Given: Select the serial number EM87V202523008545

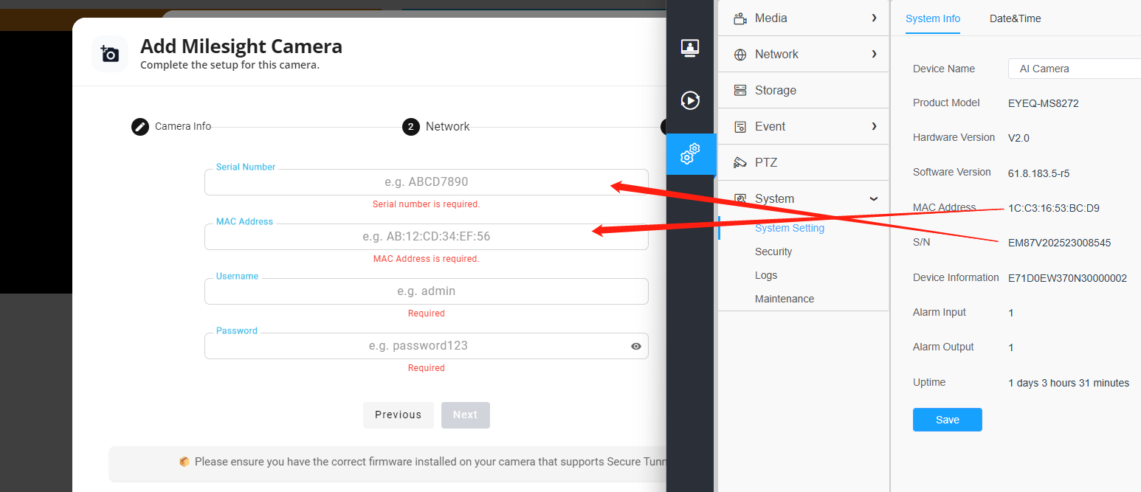Looking at the screenshot, I should [x=1059, y=243].
